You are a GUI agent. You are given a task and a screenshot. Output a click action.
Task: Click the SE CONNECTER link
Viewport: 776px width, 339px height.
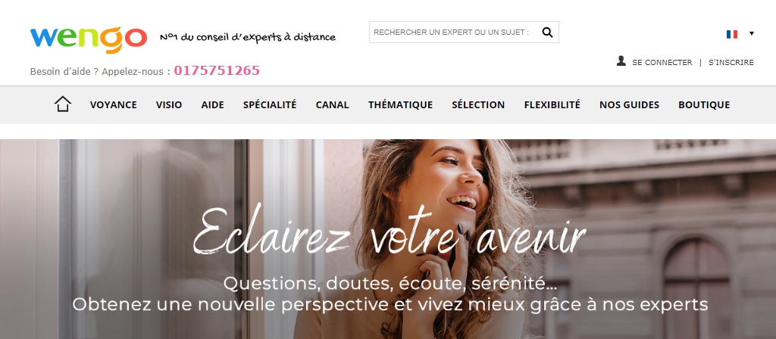(662, 63)
